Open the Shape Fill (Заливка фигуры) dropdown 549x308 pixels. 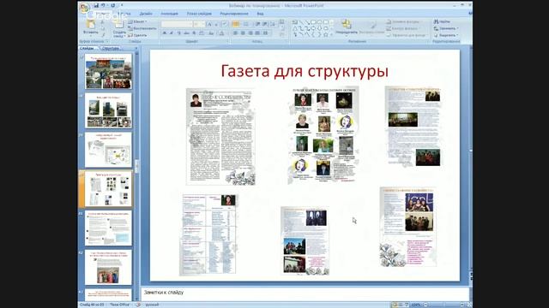click(403, 21)
